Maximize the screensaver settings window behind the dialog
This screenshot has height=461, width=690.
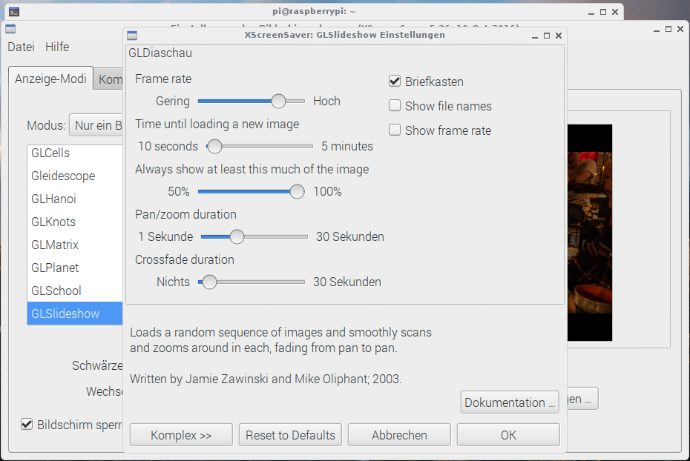point(668,29)
